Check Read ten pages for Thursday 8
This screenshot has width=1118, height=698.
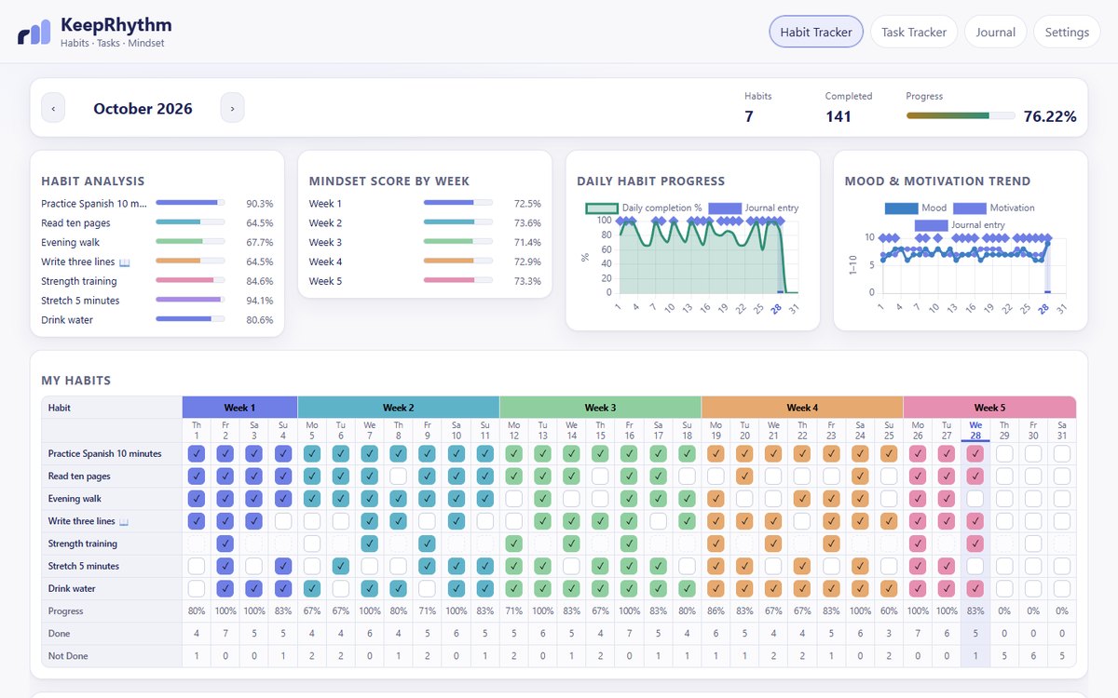pyautogui.click(x=399, y=477)
